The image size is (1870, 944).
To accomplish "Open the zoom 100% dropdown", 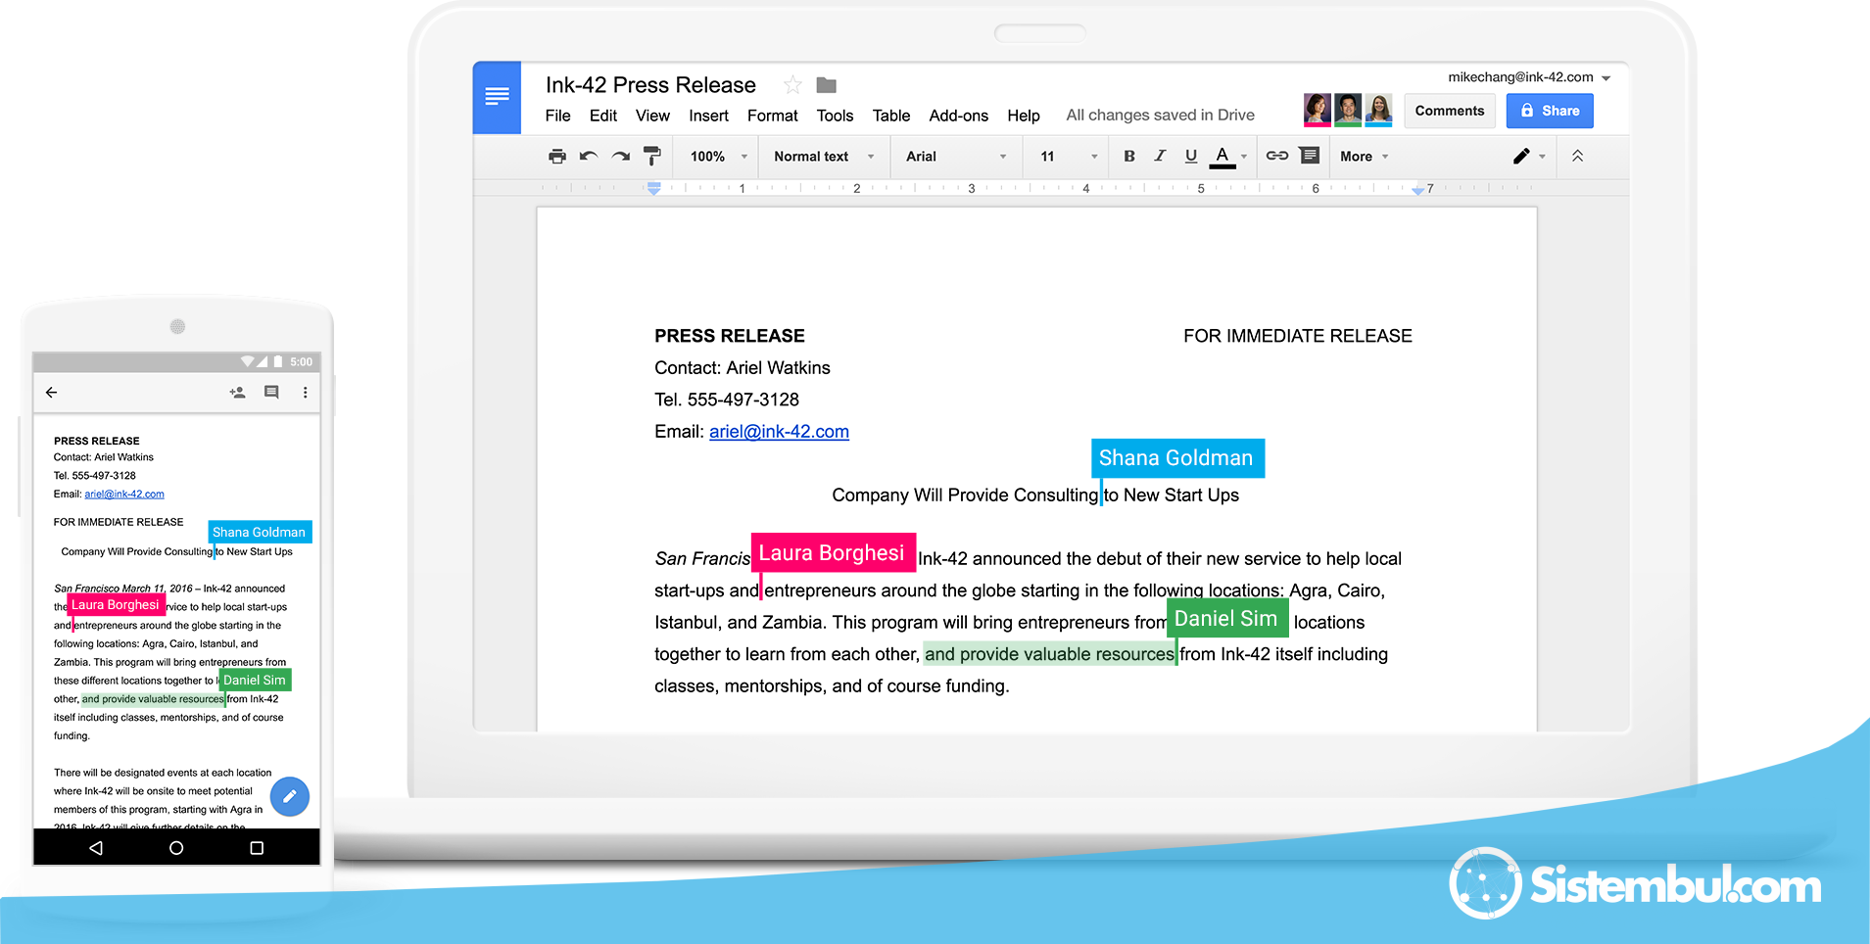I will pos(718,157).
